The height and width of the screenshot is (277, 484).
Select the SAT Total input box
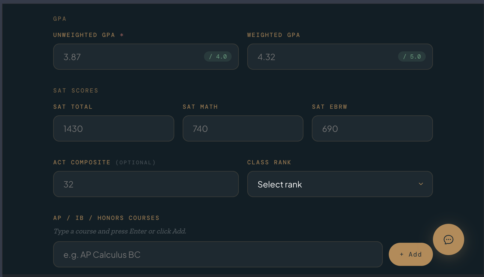pyautogui.click(x=114, y=129)
